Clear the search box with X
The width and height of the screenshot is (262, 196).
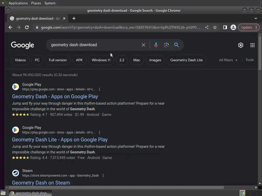pos(143,45)
